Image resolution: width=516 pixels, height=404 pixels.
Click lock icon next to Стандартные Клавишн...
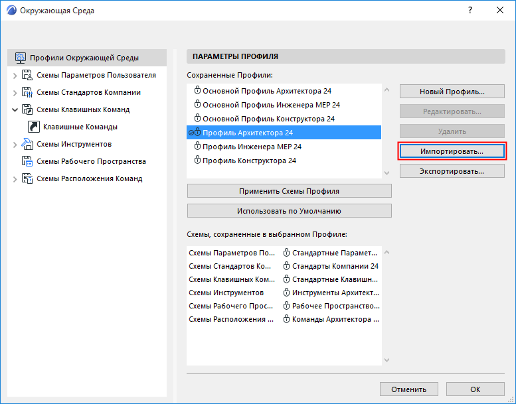click(287, 279)
